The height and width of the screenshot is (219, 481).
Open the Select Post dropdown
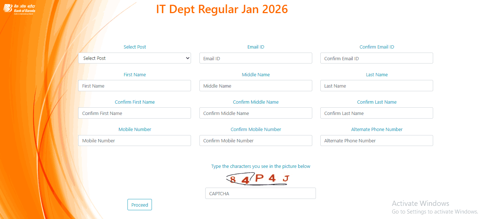click(134, 58)
